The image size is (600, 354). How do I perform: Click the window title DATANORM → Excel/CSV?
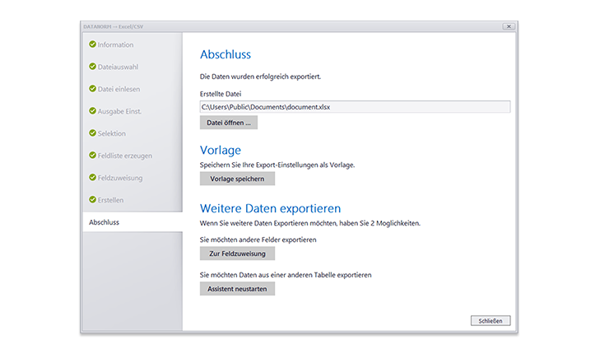(114, 26)
